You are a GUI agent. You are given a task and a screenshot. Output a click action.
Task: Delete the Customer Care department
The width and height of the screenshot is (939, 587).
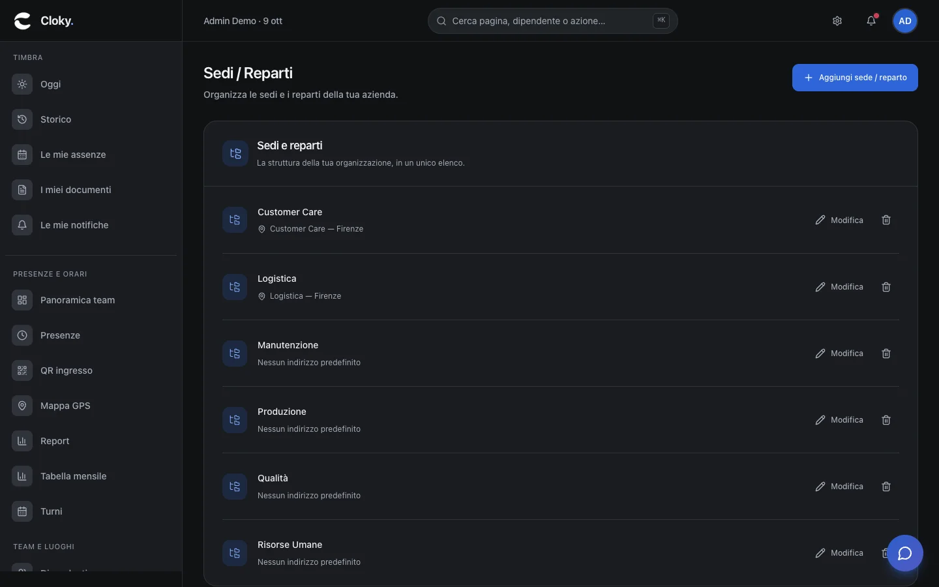tap(886, 220)
